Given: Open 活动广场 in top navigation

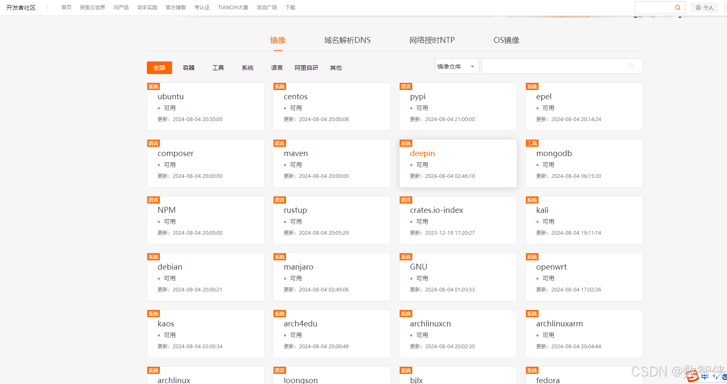Looking at the screenshot, I should [x=267, y=8].
